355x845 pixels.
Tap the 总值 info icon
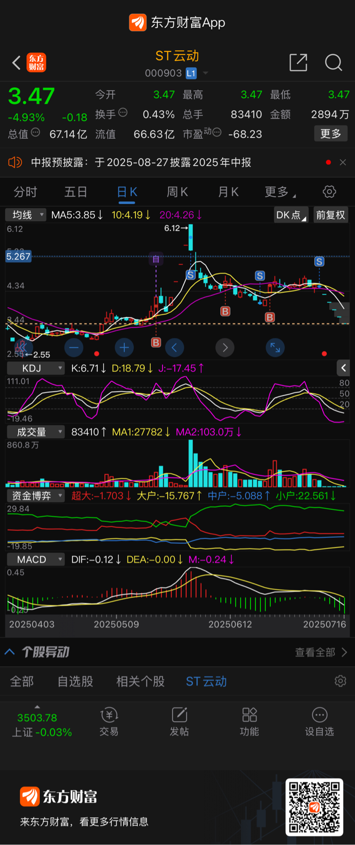(35, 133)
